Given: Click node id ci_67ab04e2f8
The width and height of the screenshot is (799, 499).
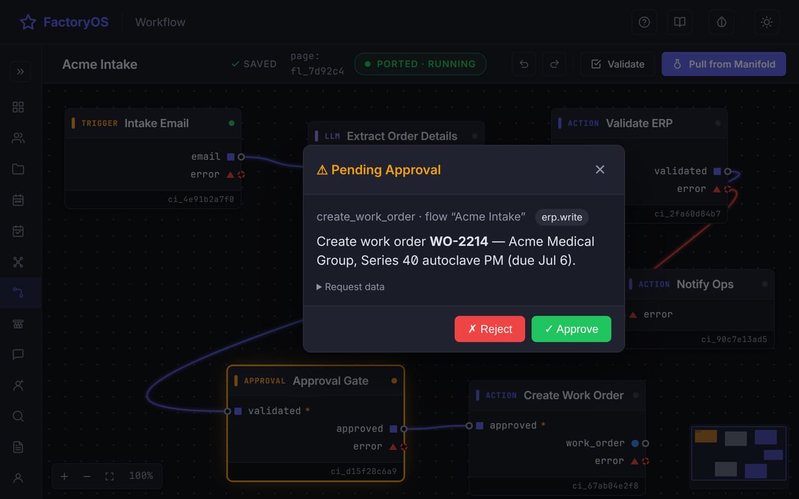Looking at the screenshot, I should coord(605,486).
